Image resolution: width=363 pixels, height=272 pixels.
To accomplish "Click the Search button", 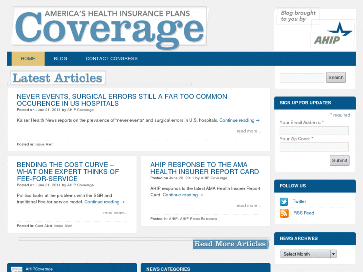I will pyautogui.click(x=336, y=77).
